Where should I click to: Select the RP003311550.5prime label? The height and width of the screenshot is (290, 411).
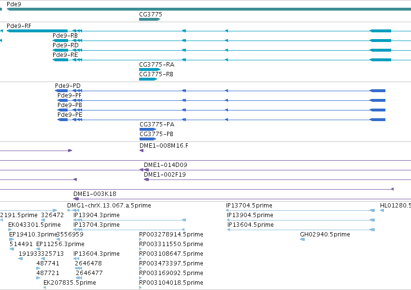[x=171, y=244]
